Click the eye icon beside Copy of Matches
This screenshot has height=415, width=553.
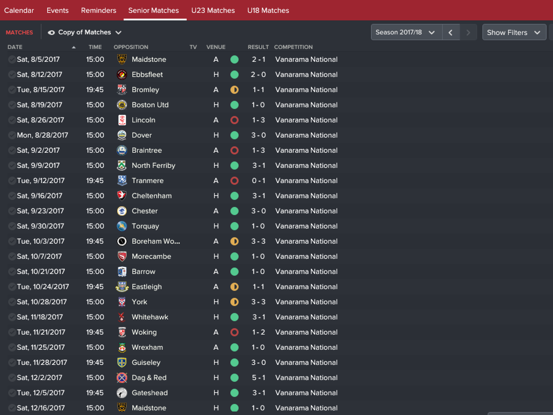pos(51,33)
